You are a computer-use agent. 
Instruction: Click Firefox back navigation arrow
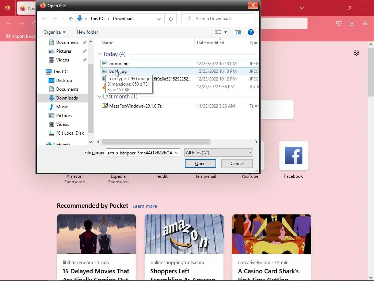click(9, 23)
